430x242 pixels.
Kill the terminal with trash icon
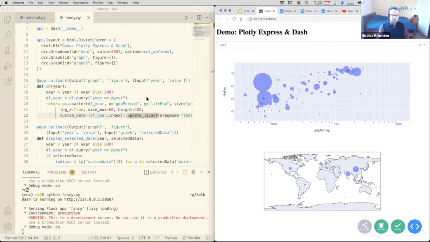point(193,172)
